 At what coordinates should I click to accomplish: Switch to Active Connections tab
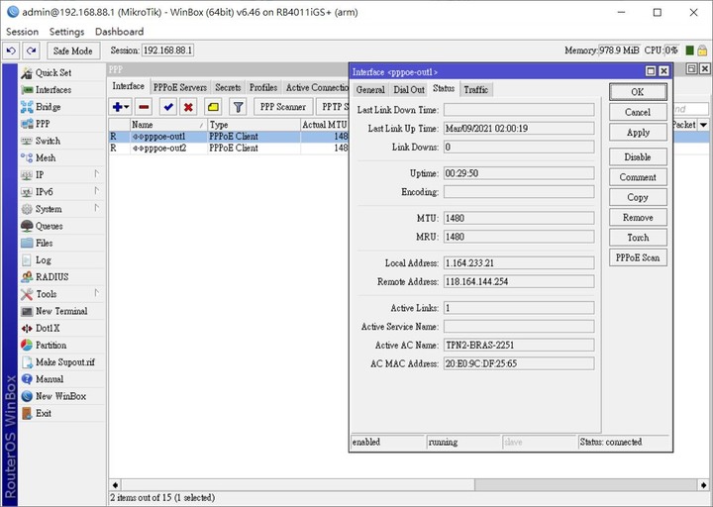(317, 87)
